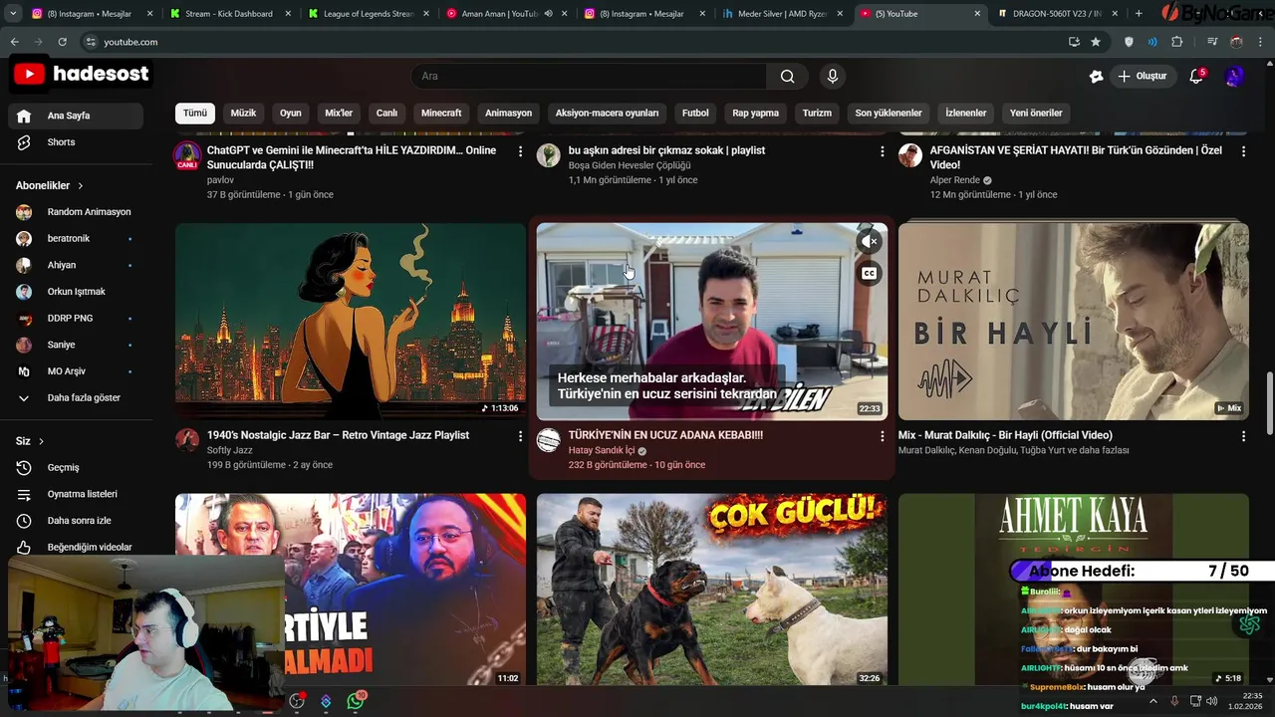Viewport: 1275px width, 717px height.
Task: Select the Turizm filter chip
Action: (817, 114)
